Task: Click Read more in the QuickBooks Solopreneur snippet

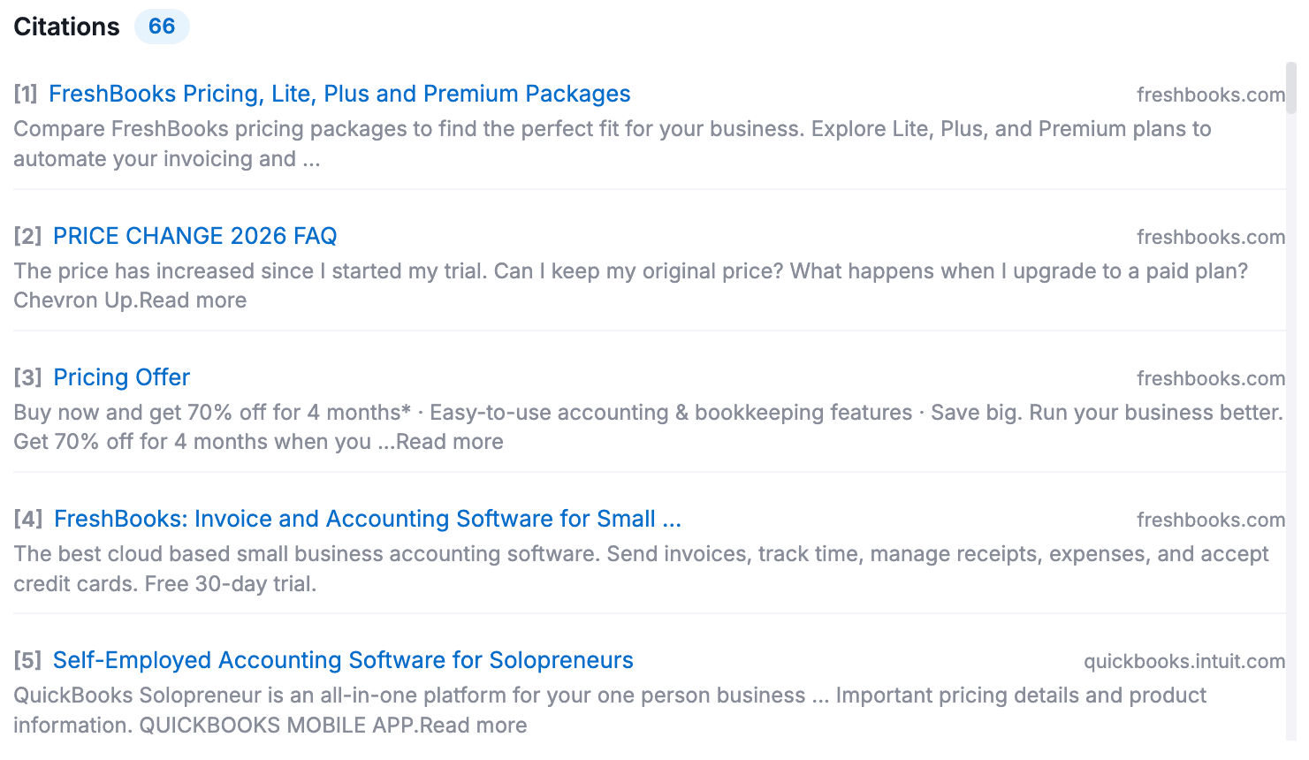Action: click(x=473, y=726)
